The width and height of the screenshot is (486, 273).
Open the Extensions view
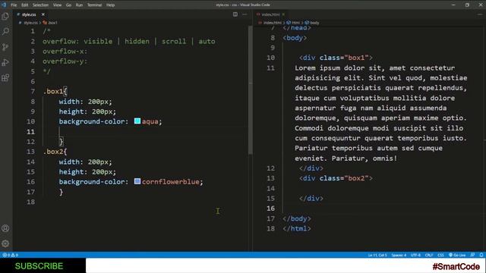[x=5, y=77]
